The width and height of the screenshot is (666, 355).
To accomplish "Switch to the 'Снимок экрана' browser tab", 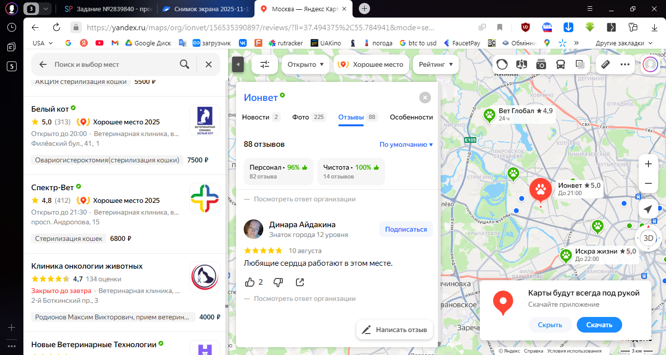I will 205,9.
